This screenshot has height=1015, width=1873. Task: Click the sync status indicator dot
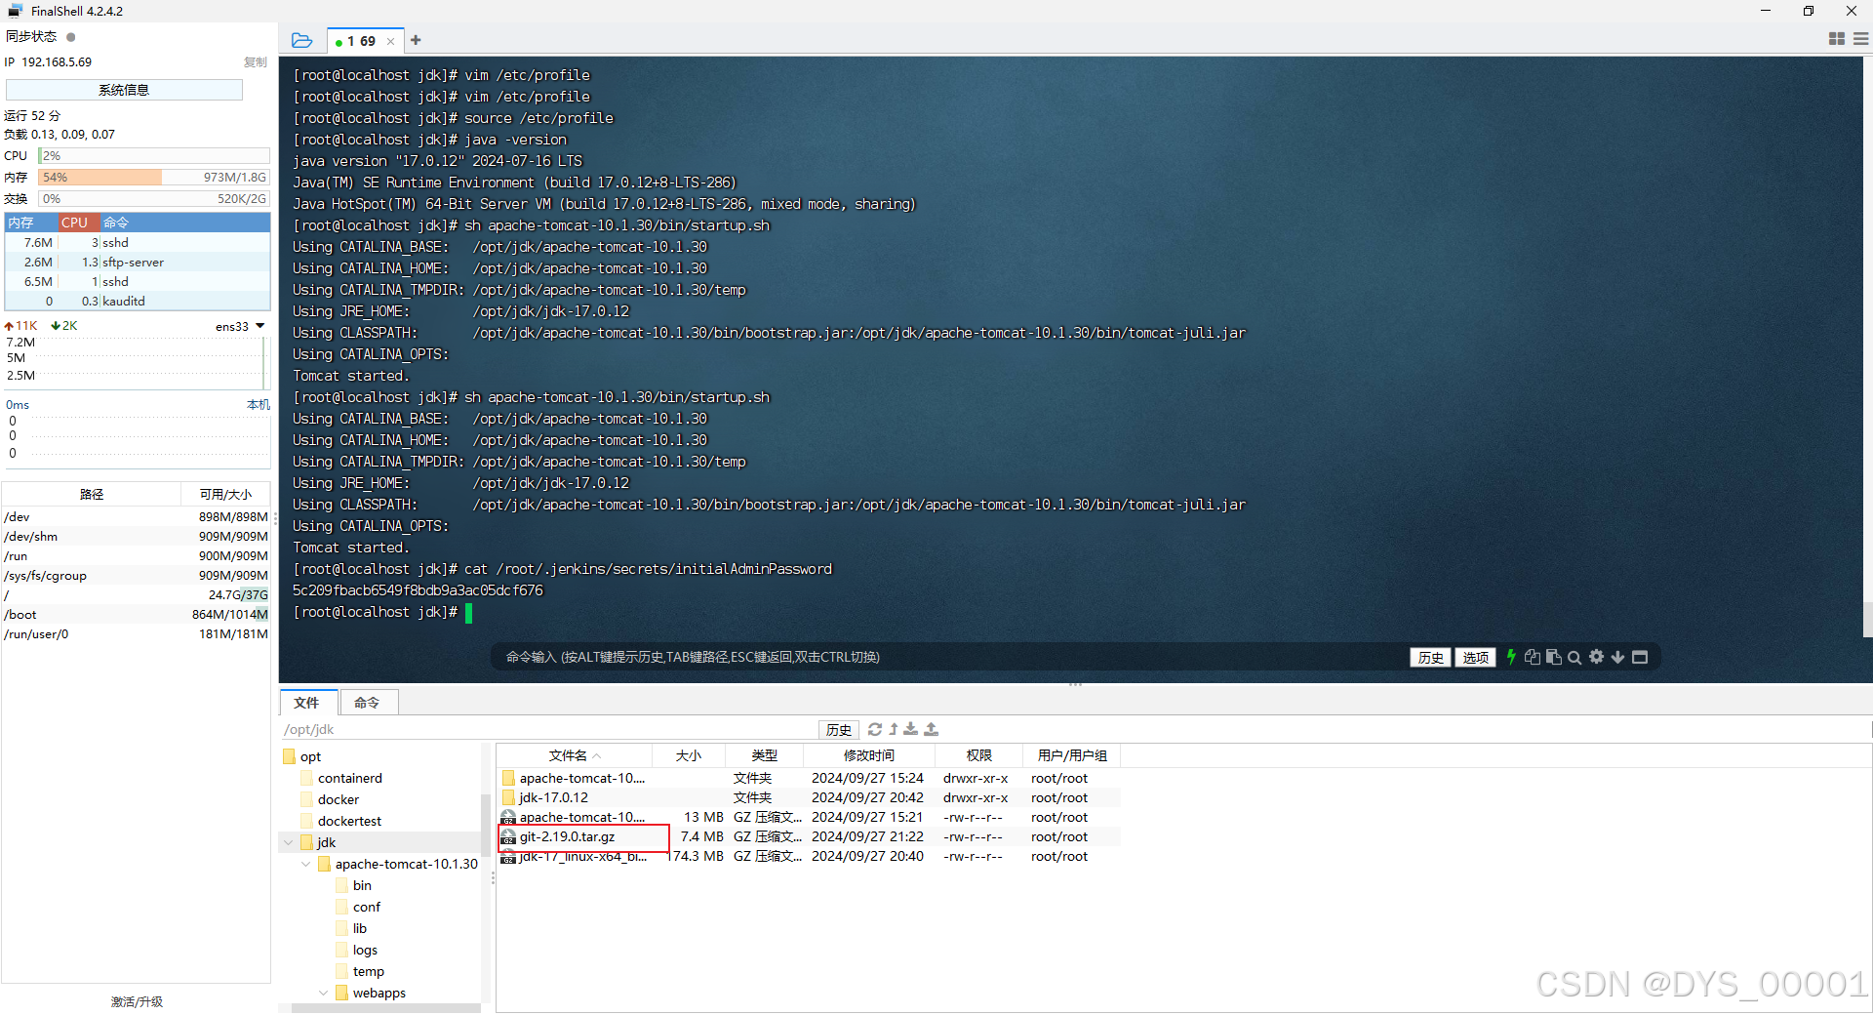[x=70, y=37]
